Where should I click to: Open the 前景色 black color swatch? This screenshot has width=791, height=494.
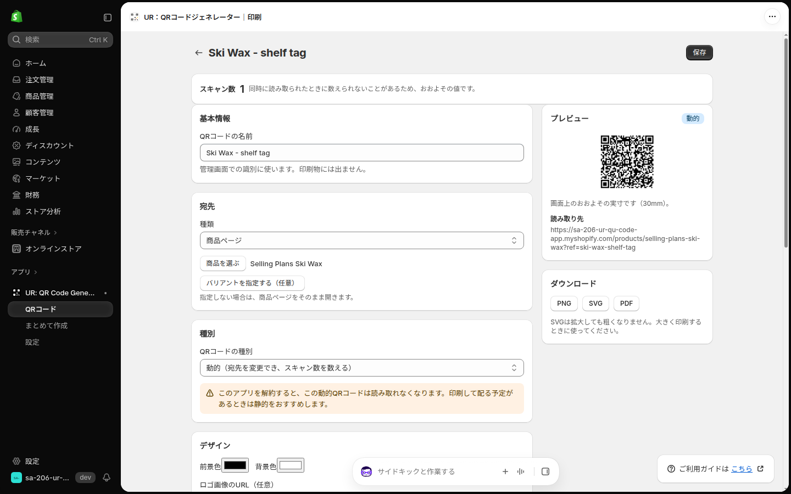point(235,465)
